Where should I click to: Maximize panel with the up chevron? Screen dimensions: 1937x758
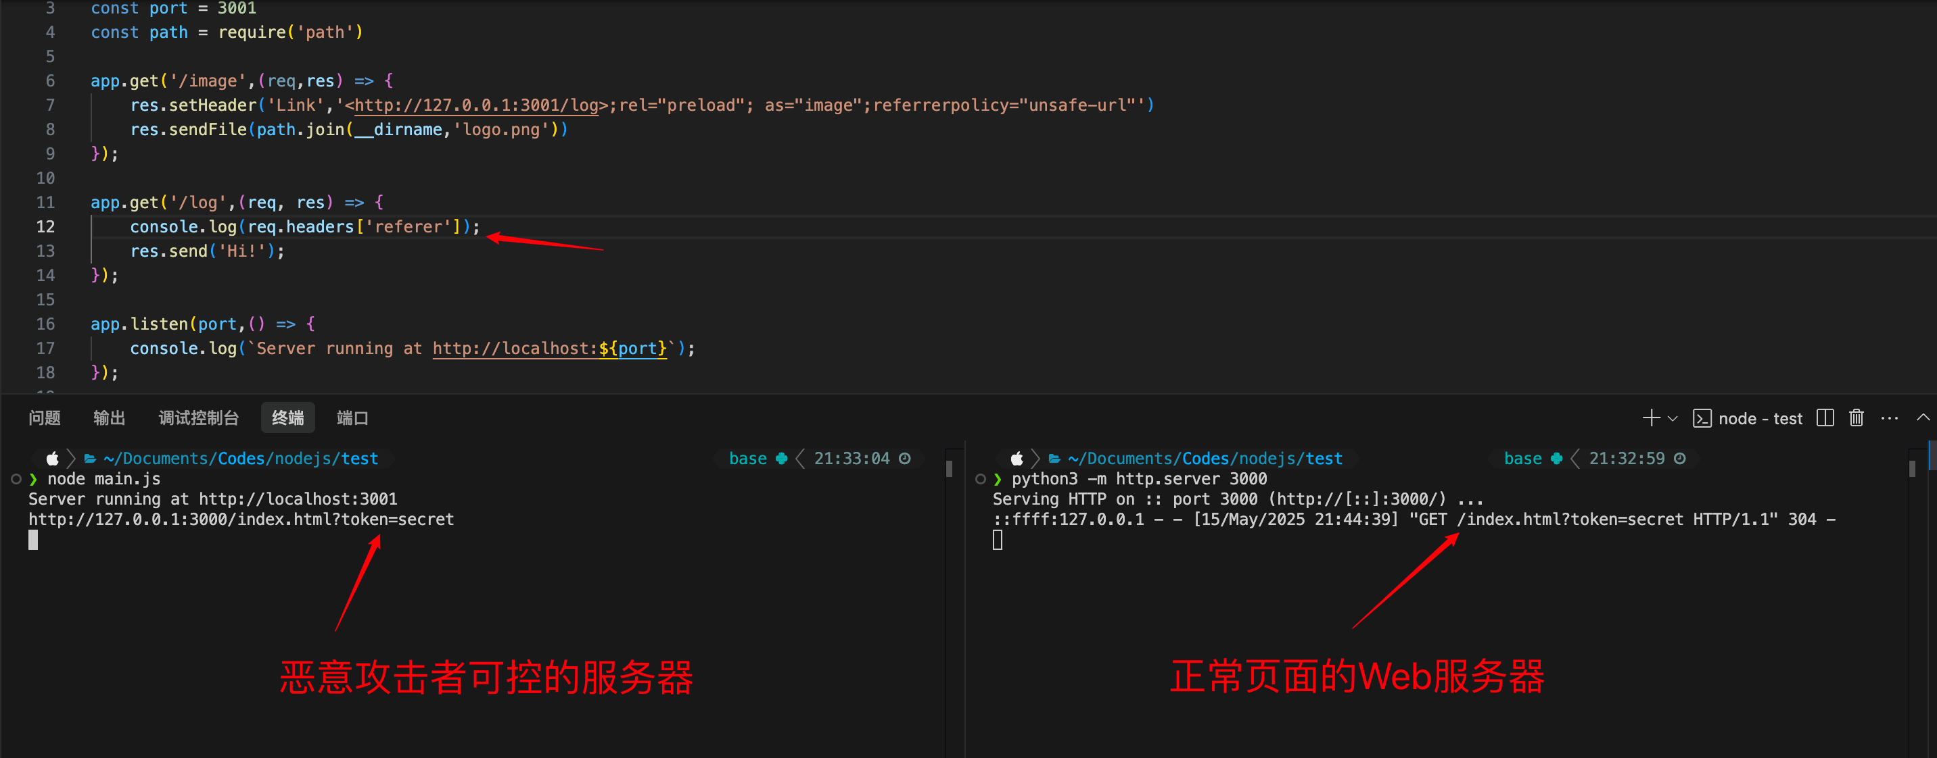(1923, 418)
